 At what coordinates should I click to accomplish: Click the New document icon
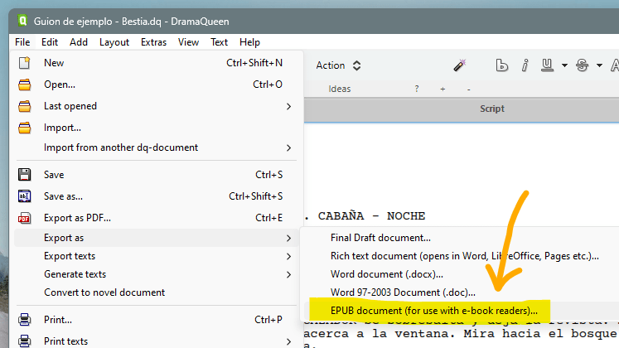tap(25, 63)
